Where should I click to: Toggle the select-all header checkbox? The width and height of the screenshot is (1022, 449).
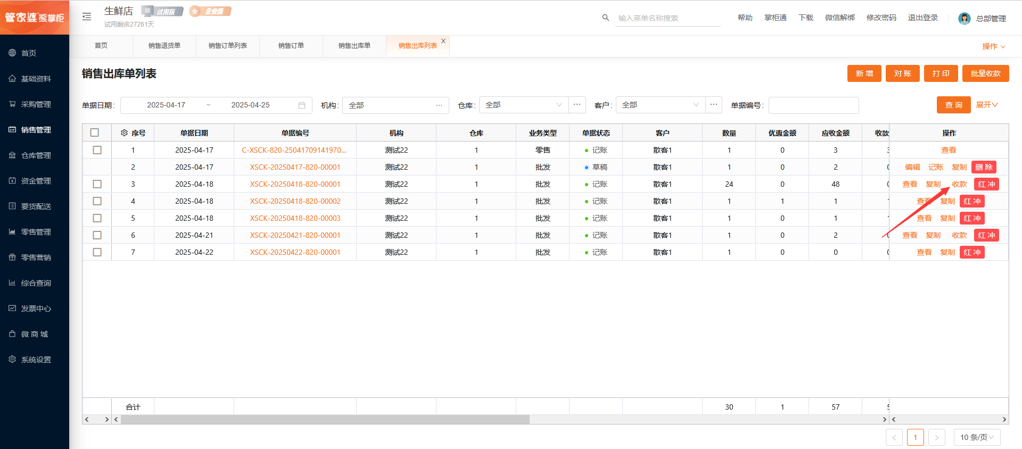pyautogui.click(x=95, y=133)
